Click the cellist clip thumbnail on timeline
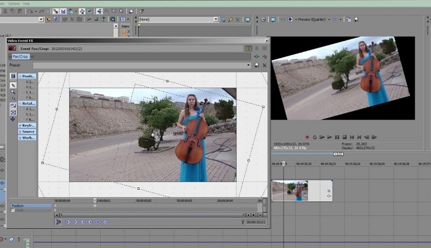This screenshot has width=431, height=248. 290,190
